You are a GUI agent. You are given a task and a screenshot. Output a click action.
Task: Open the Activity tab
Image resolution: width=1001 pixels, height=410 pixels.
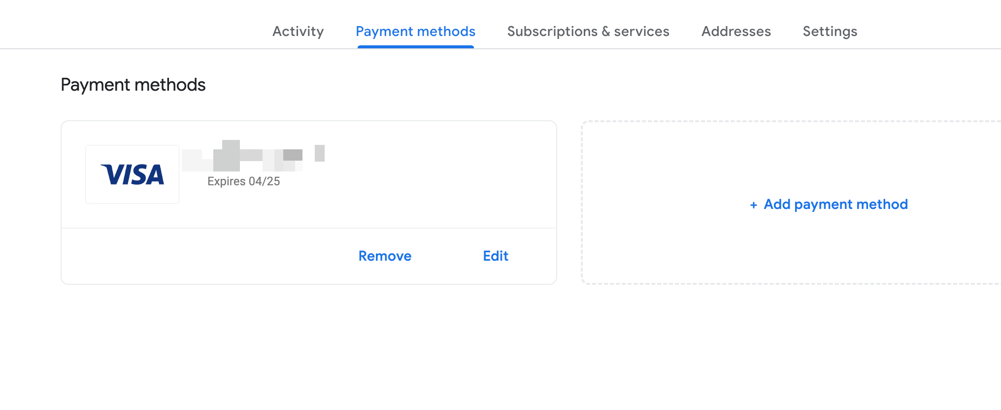coord(298,32)
